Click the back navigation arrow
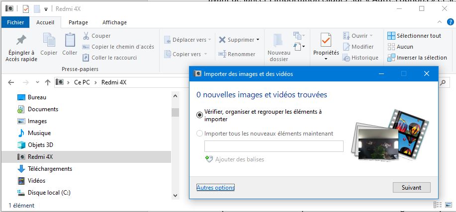Screen dimensions: 456x212 tap(11, 82)
